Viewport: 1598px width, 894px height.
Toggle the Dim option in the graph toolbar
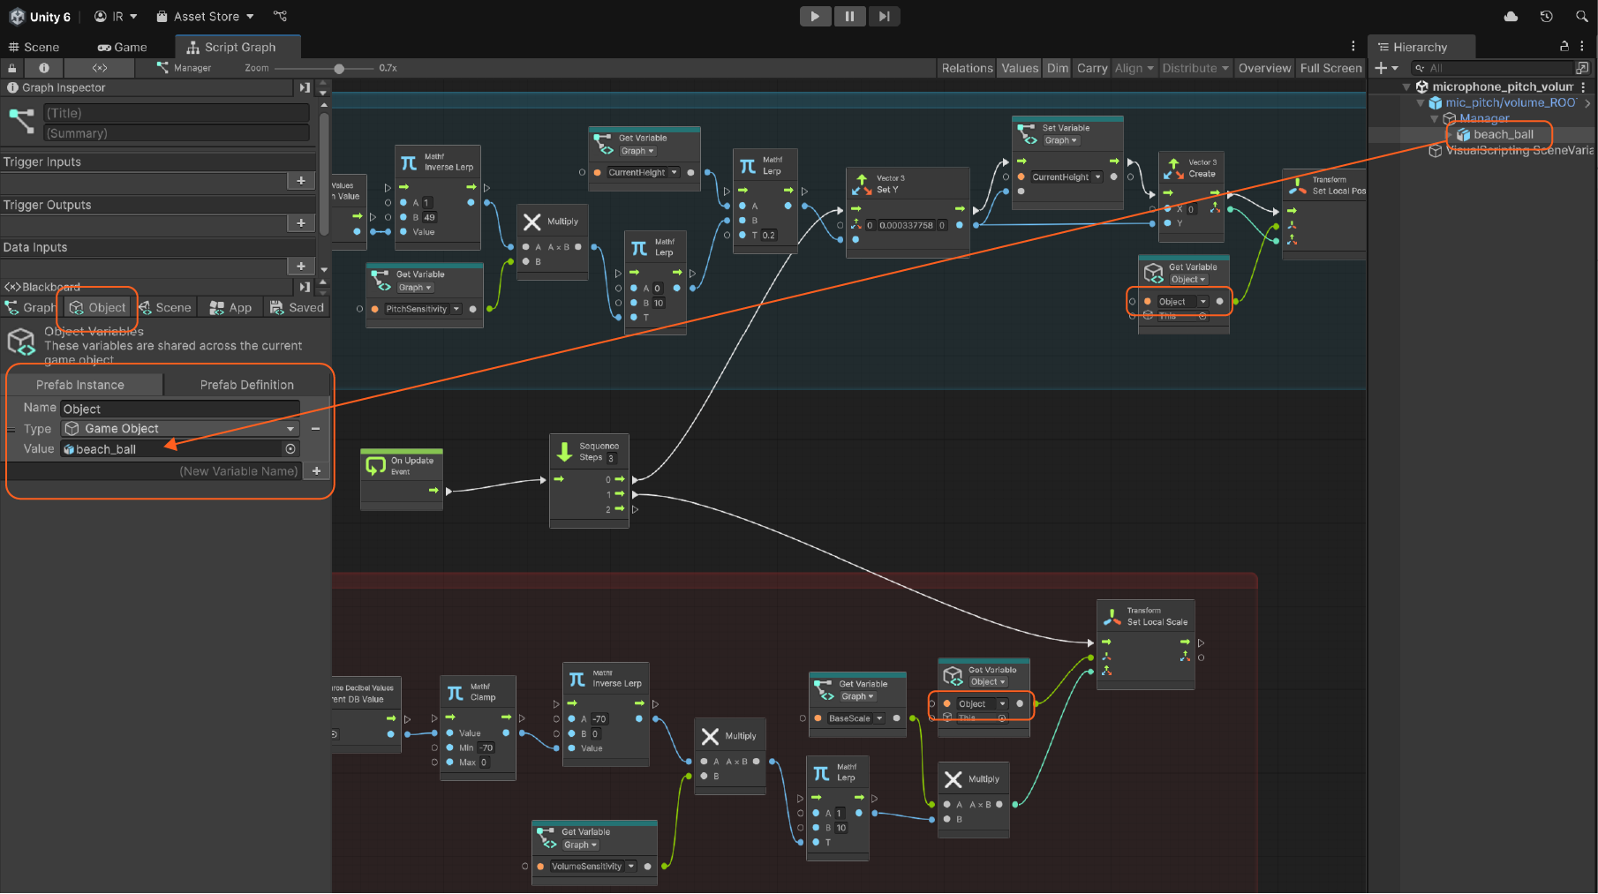click(1058, 68)
